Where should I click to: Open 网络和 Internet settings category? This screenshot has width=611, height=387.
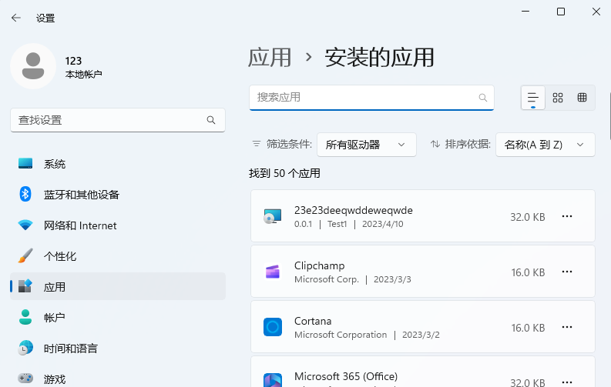pyautogui.click(x=118, y=225)
